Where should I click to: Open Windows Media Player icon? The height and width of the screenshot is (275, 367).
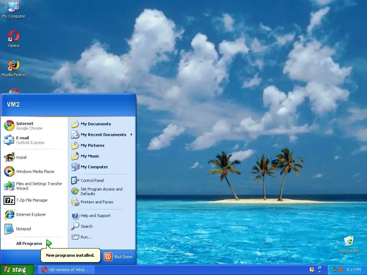click(x=9, y=172)
